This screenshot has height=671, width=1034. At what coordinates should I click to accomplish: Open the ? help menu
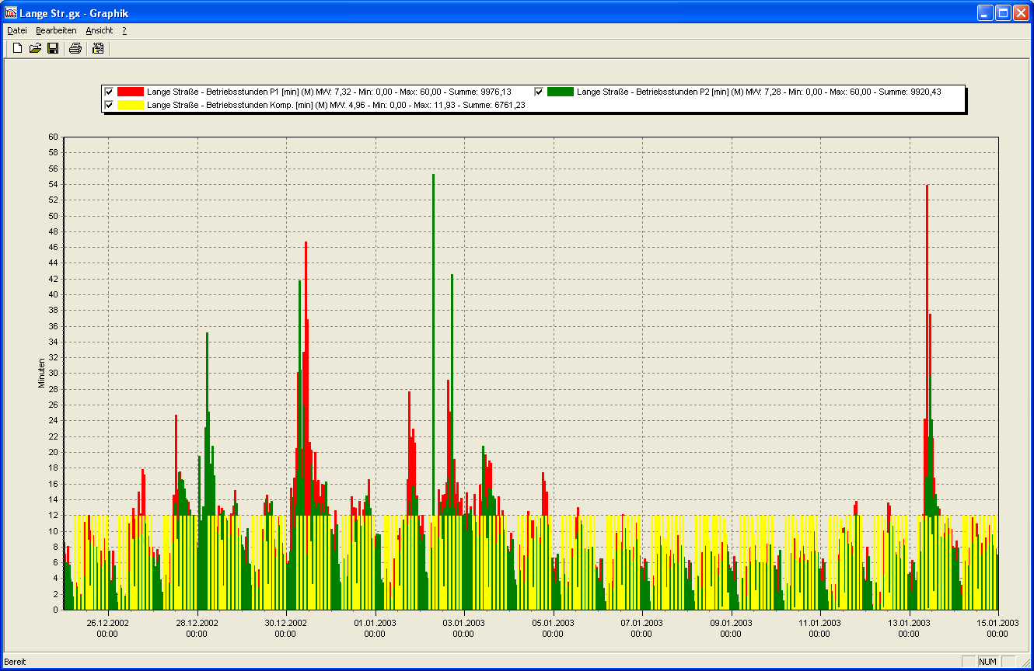pos(124,30)
